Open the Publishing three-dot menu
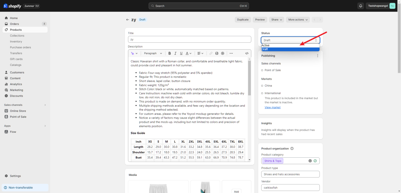Viewport: 401px width, 193px height. (318, 56)
